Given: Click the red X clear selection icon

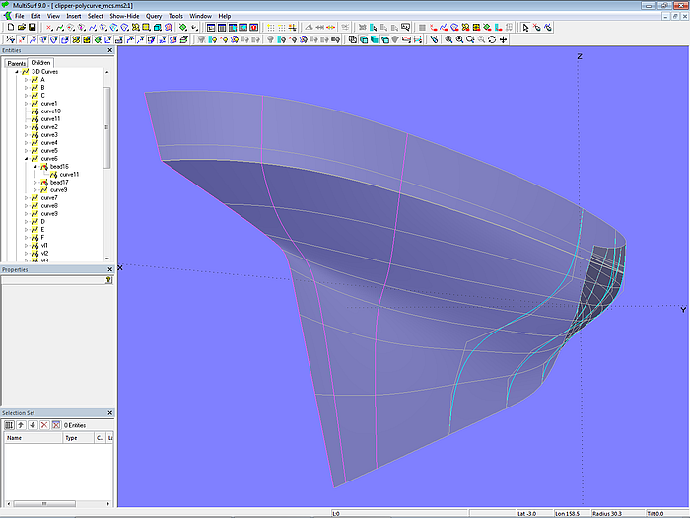Looking at the screenshot, I should (43, 425).
